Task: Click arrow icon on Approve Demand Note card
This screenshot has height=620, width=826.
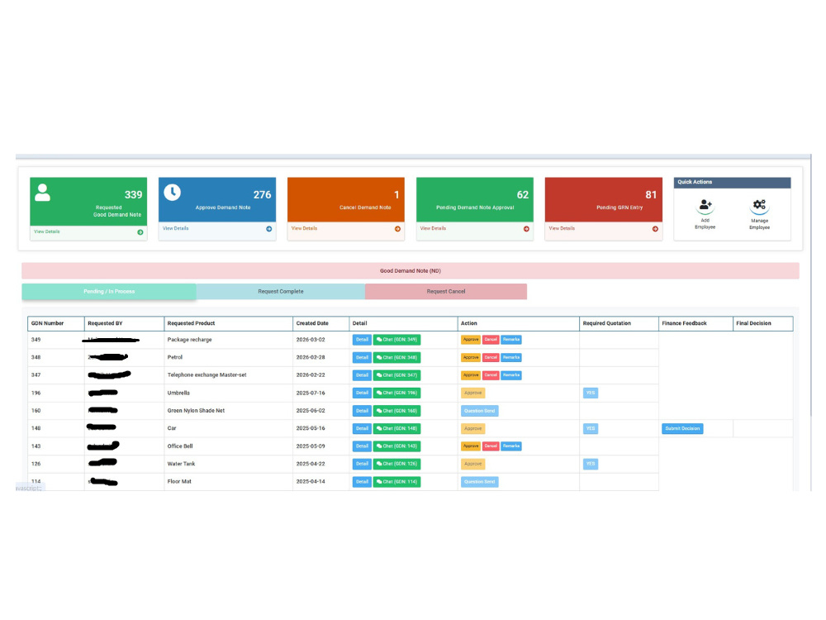Action: coord(269,229)
